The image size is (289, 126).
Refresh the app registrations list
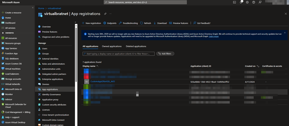(146, 23)
